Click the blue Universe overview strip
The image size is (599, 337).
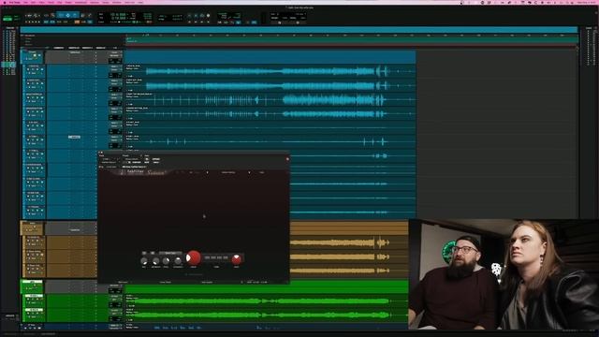299,30
